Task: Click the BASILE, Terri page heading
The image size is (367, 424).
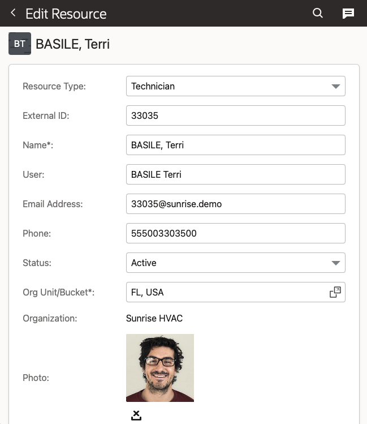Action: 72,44
